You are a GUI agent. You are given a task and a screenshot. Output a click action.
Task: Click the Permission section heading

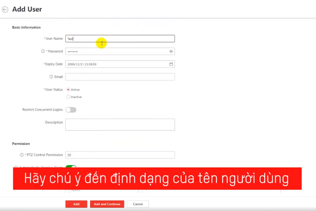tap(21, 144)
